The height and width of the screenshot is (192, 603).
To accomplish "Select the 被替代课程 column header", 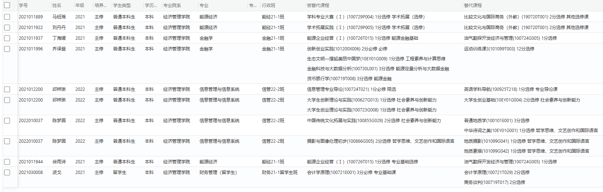I will pyautogui.click(x=318, y=6).
